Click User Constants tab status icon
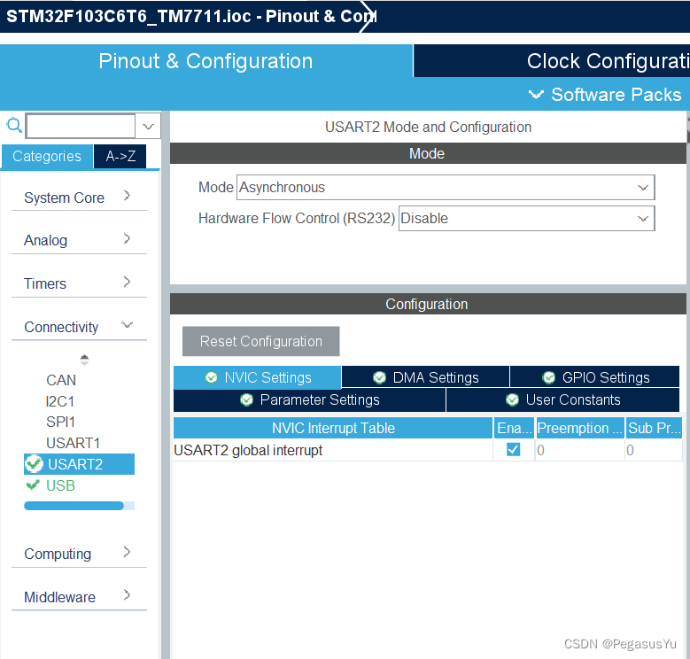The image size is (690, 659). 512,399
